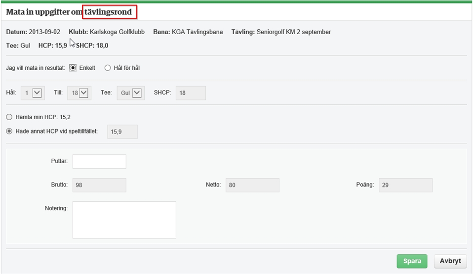Click the header text SHCP: 18,0

(x=92, y=46)
